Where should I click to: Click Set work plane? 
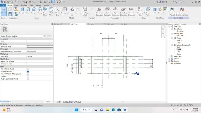155,10
